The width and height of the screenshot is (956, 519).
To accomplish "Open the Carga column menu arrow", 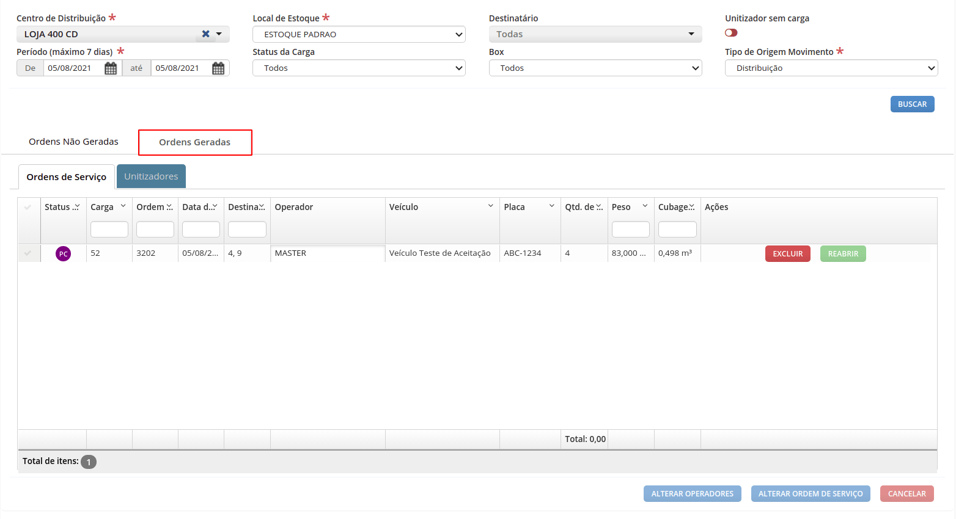I will pyautogui.click(x=123, y=206).
